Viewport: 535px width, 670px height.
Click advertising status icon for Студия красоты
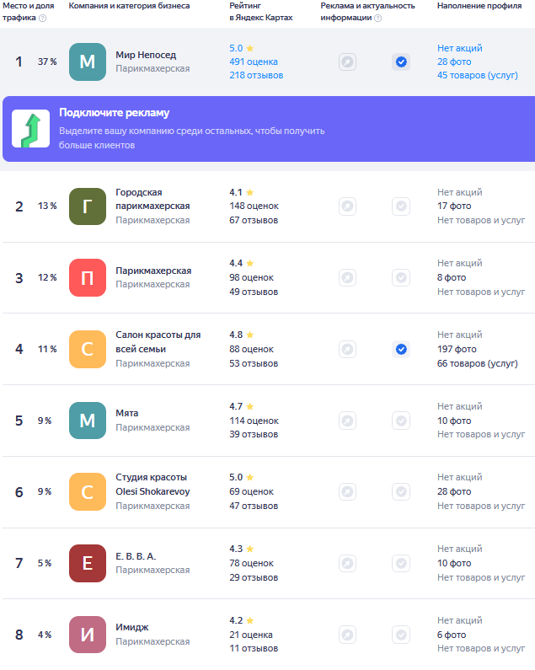[347, 492]
